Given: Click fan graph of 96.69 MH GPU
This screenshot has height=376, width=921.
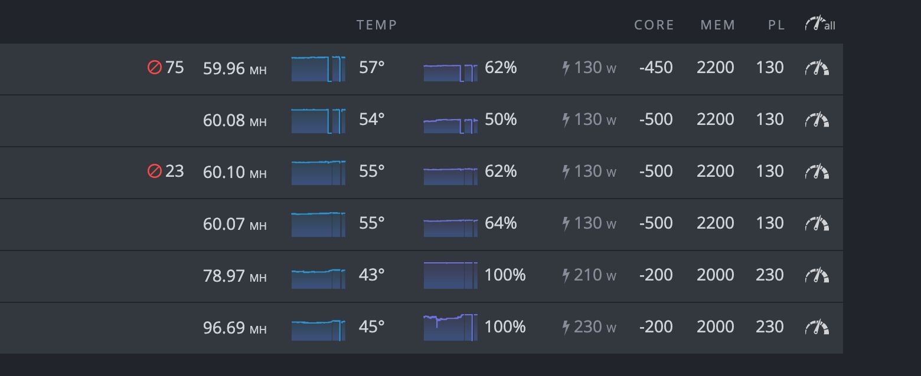Looking at the screenshot, I should (x=450, y=327).
